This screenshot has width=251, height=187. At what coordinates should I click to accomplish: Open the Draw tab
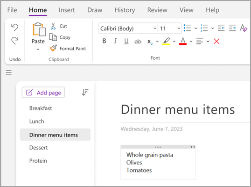95,10
